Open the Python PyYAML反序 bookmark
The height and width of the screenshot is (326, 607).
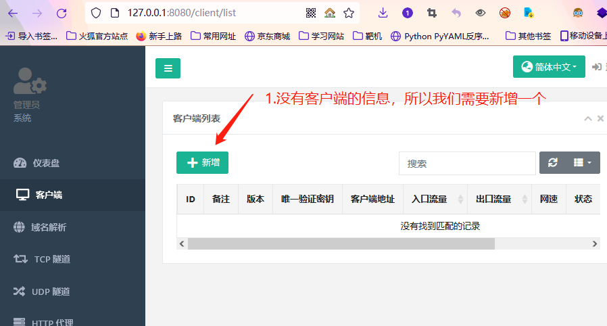point(440,36)
